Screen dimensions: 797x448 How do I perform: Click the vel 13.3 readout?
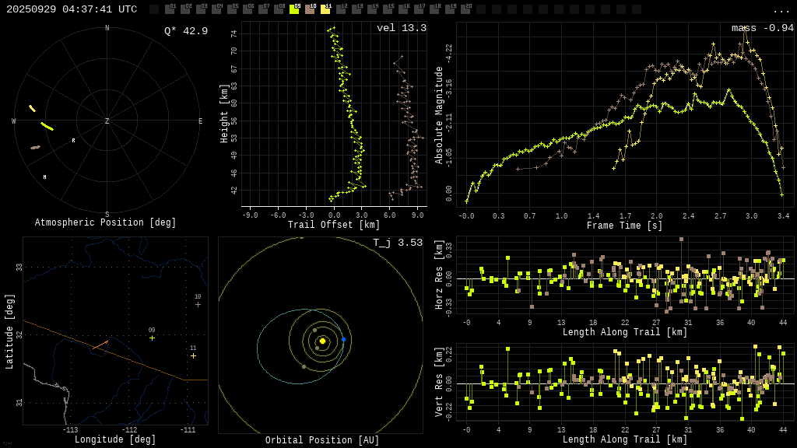(401, 28)
